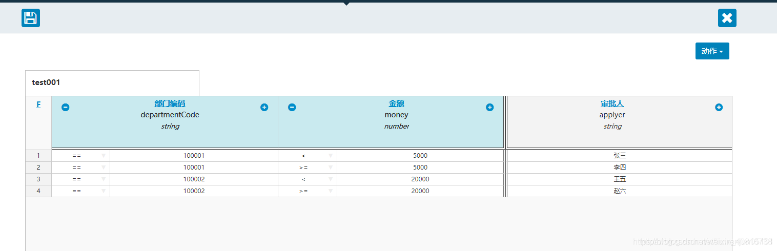
Task: Click row 1 department code value 100001
Action: tap(194, 156)
